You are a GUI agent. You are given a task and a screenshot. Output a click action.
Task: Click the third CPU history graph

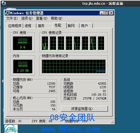[61, 43]
